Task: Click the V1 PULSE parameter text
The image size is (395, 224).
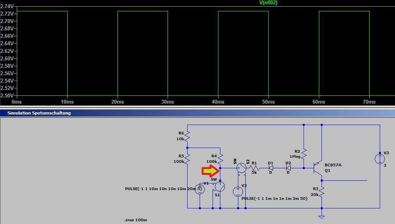Action: coord(163,189)
